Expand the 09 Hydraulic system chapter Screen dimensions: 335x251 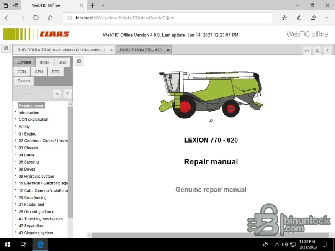(15, 176)
